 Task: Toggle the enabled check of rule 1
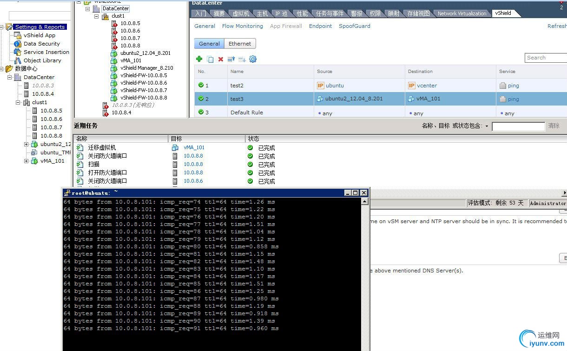tap(201, 85)
